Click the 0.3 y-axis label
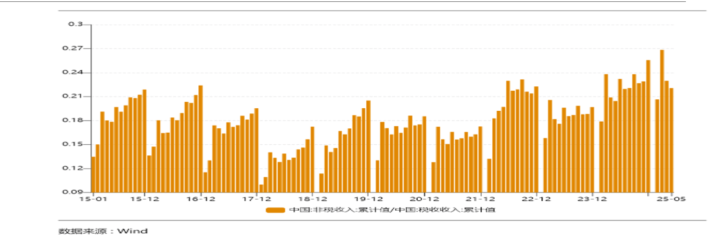This screenshot has height=248, width=724. click(x=76, y=24)
